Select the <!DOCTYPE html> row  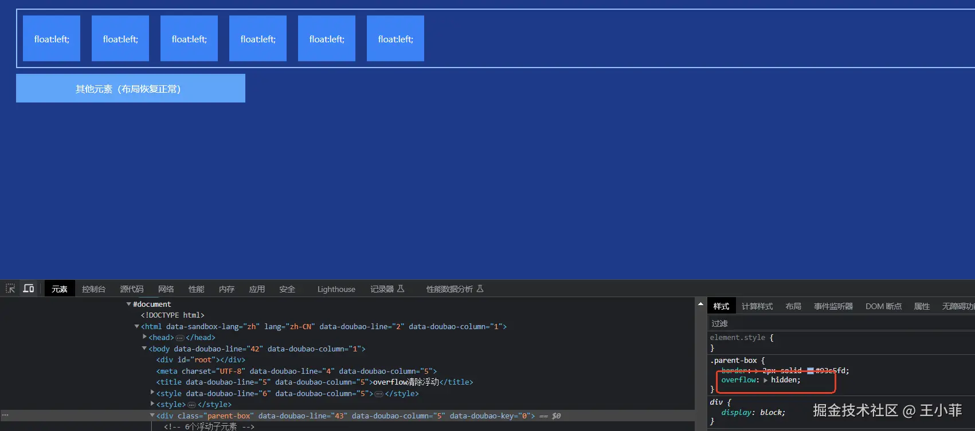coord(173,315)
